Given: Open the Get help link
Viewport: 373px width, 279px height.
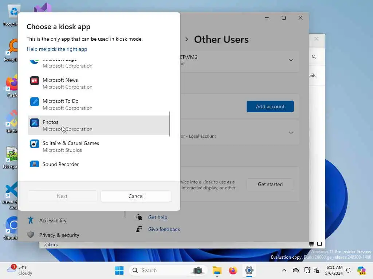Looking at the screenshot, I should point(157,217).
